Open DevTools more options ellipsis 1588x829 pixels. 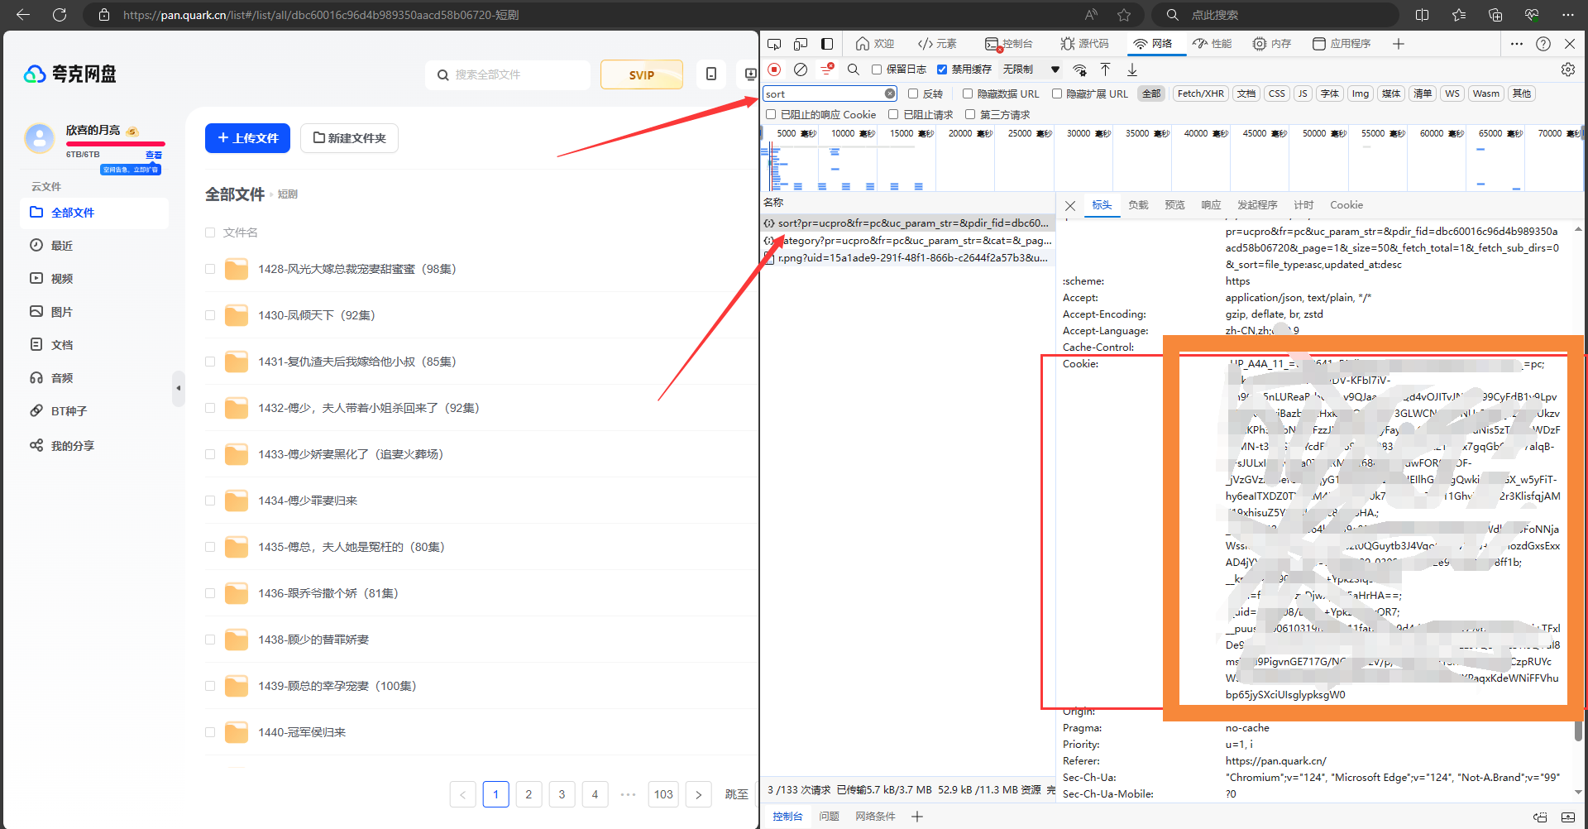tap(1517, 44)
